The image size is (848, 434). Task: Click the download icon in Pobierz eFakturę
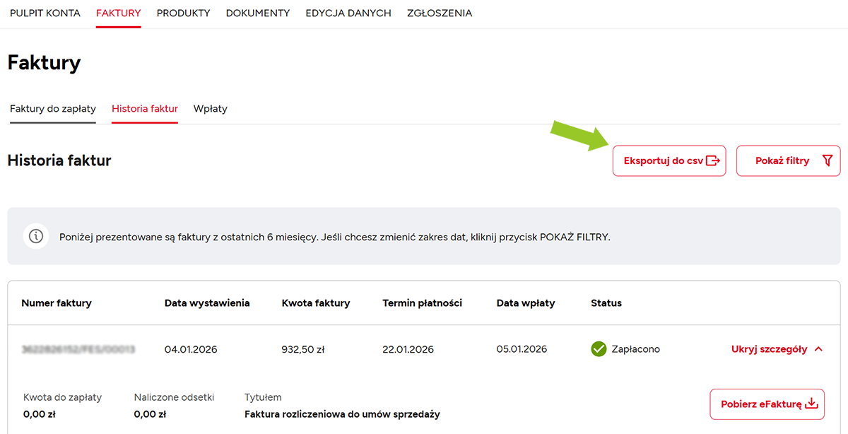811,404
